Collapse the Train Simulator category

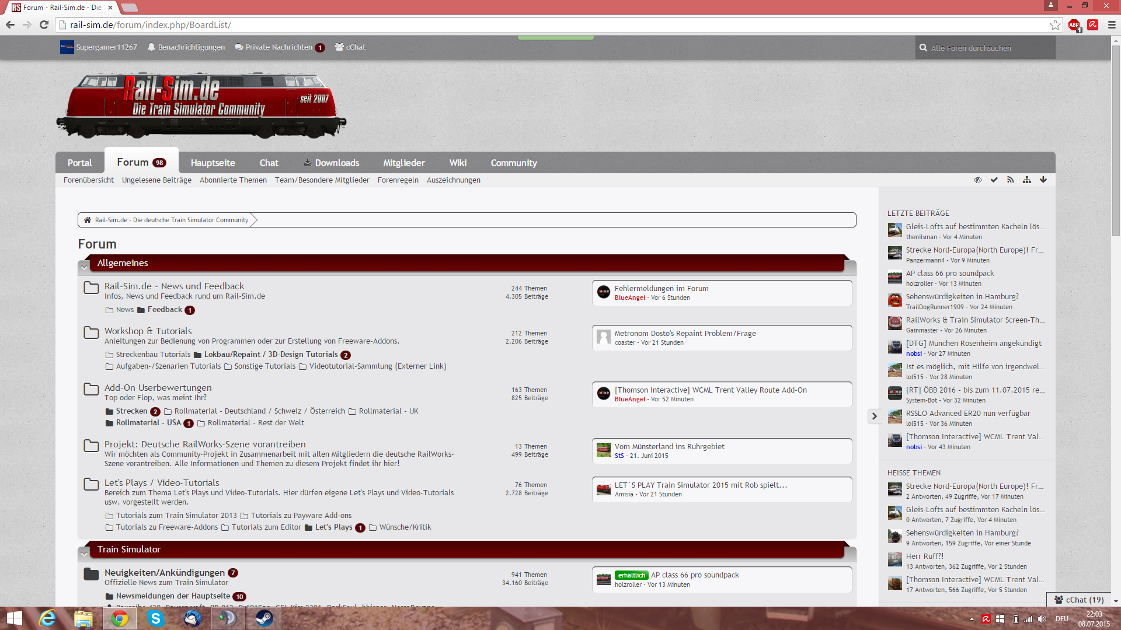tap(84, 554)
